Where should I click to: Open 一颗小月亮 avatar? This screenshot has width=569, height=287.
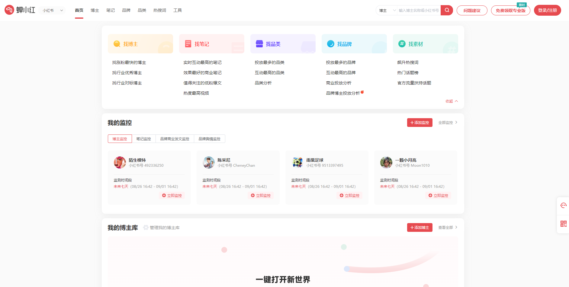386,162
